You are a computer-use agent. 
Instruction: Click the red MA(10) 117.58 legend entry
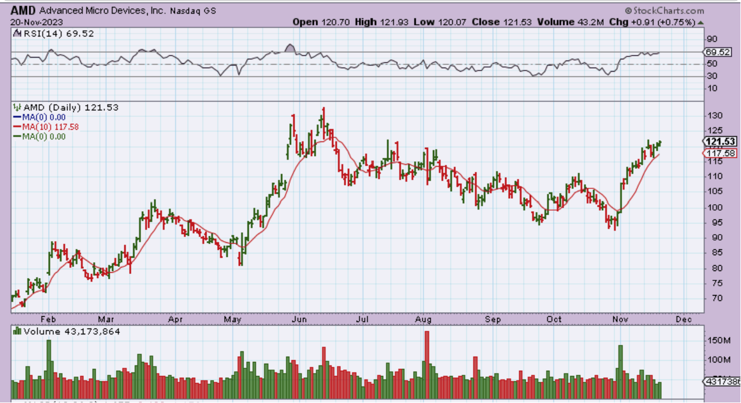click(46, 127)
